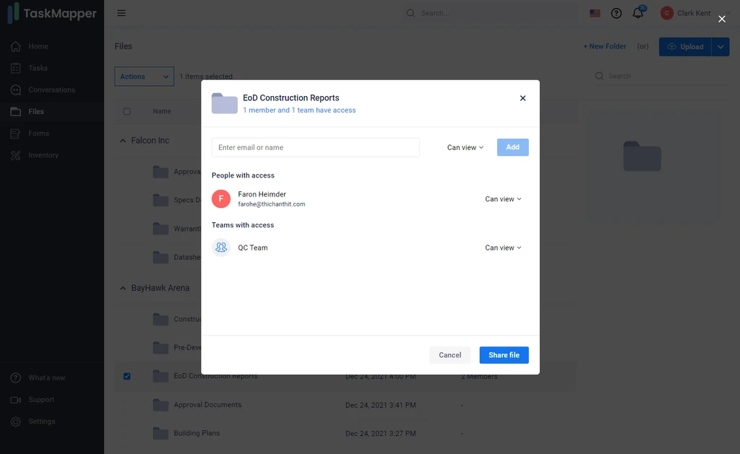This screenshot has height=454, width=740.
Task: Click Faron Heimder's avatar
Action: 221,198
